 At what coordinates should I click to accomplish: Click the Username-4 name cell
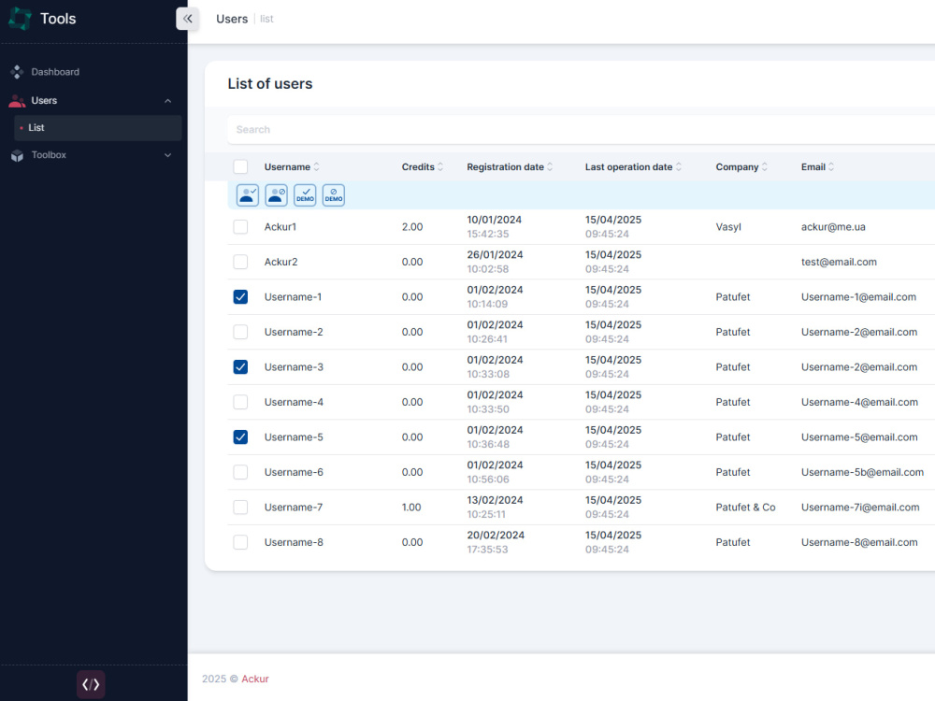(x=294, y=402)
